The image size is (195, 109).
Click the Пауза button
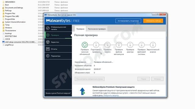click(x=144, y=79)
